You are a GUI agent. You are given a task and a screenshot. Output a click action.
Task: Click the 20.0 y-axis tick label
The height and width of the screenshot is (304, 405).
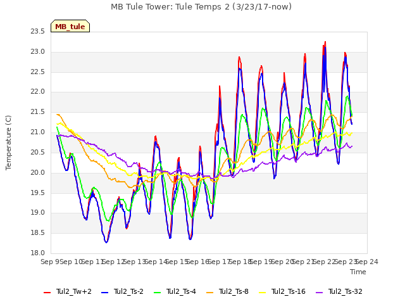tap(38, 172)
